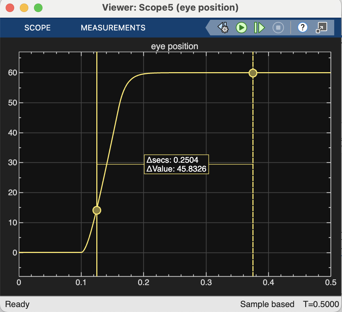Step forward the simulation
Image resolution: width=342 pixels, height=312 pixels.
coord(259,28)
